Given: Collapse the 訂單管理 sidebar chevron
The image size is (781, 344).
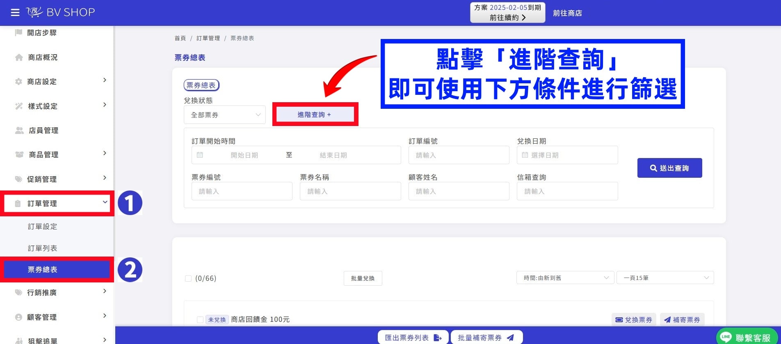Looking at the screenshot, I should pyautogui.click(x=105, y=202).
